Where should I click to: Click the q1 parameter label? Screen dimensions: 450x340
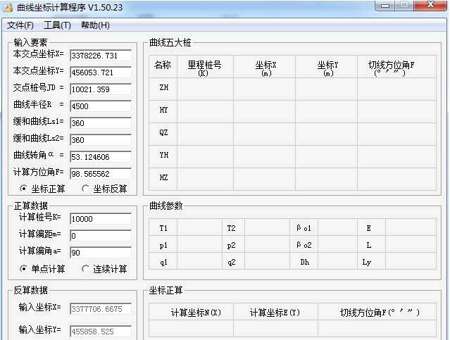[163, 263]
